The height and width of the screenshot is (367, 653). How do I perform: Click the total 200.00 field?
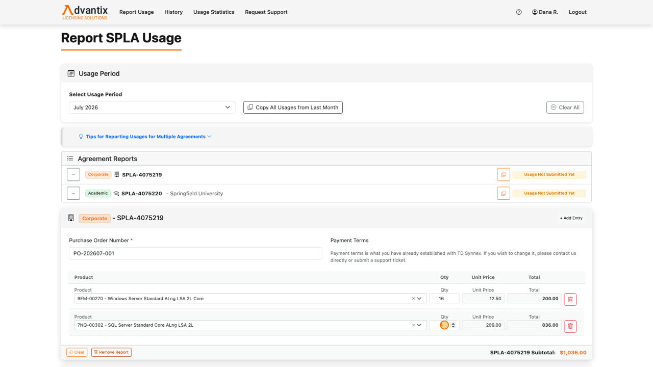coord(534,299)
